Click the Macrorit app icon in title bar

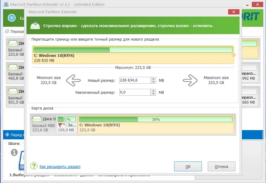[x=6, y=4]
